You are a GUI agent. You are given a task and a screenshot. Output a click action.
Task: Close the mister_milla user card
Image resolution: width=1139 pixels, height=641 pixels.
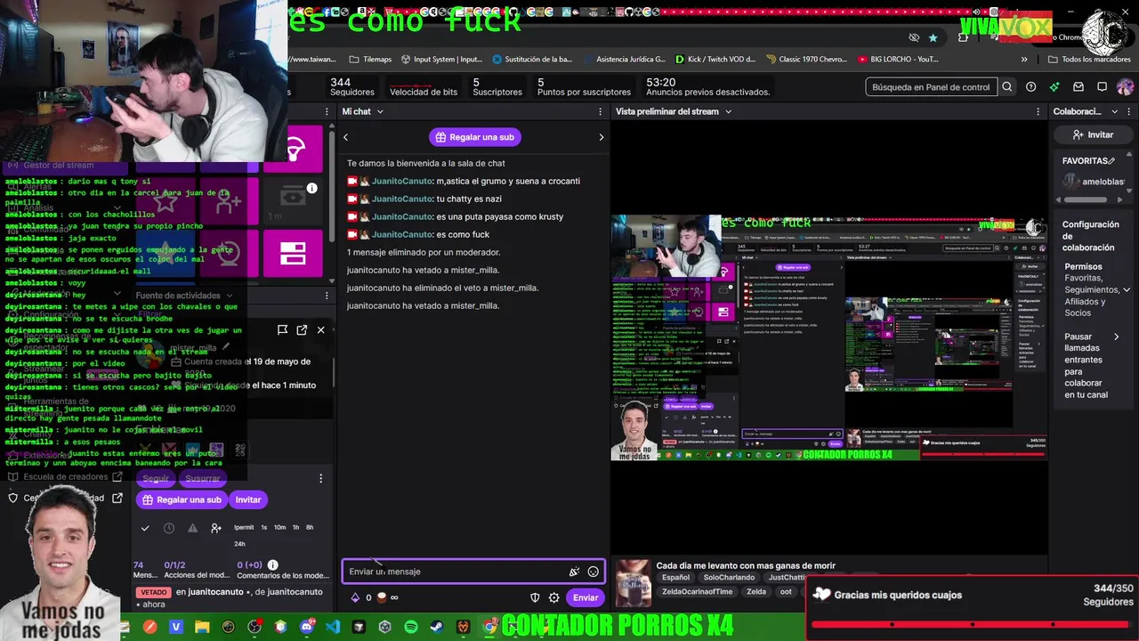tap(321, 329)
